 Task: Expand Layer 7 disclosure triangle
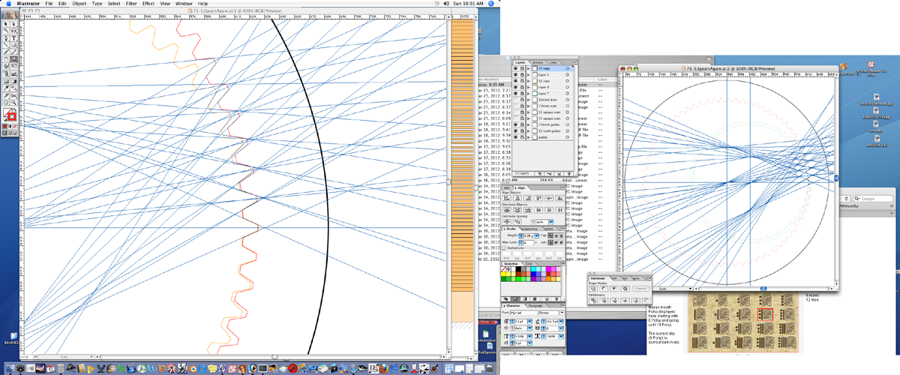(x=529, y=93)
